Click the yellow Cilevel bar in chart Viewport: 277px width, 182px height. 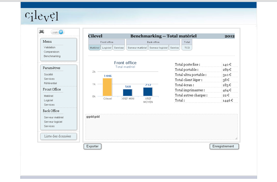click(107, 87)
